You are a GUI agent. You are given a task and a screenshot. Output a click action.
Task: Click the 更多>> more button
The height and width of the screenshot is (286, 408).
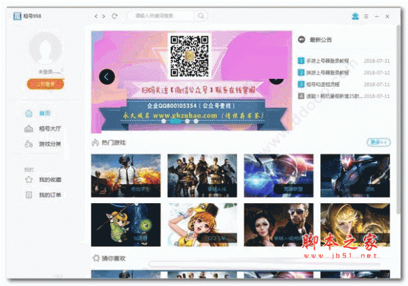(379, 142)
